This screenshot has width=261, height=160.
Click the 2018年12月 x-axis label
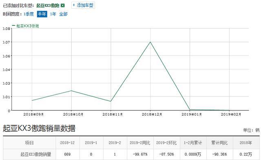pyautogui.click(x=152, y=115)
